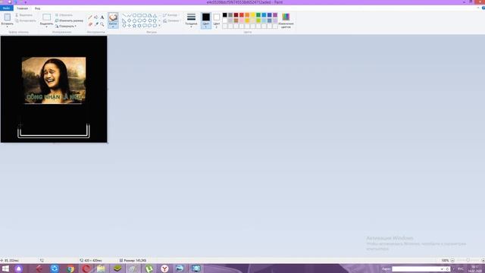
Task: Switch to the Вид tab
Action: (37, 8)
